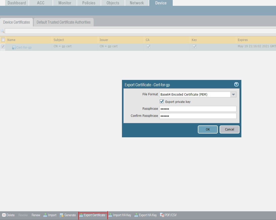This screenshot has height=220, width=276.
Task: Click the Import HA Key icon
Action: 111,215
